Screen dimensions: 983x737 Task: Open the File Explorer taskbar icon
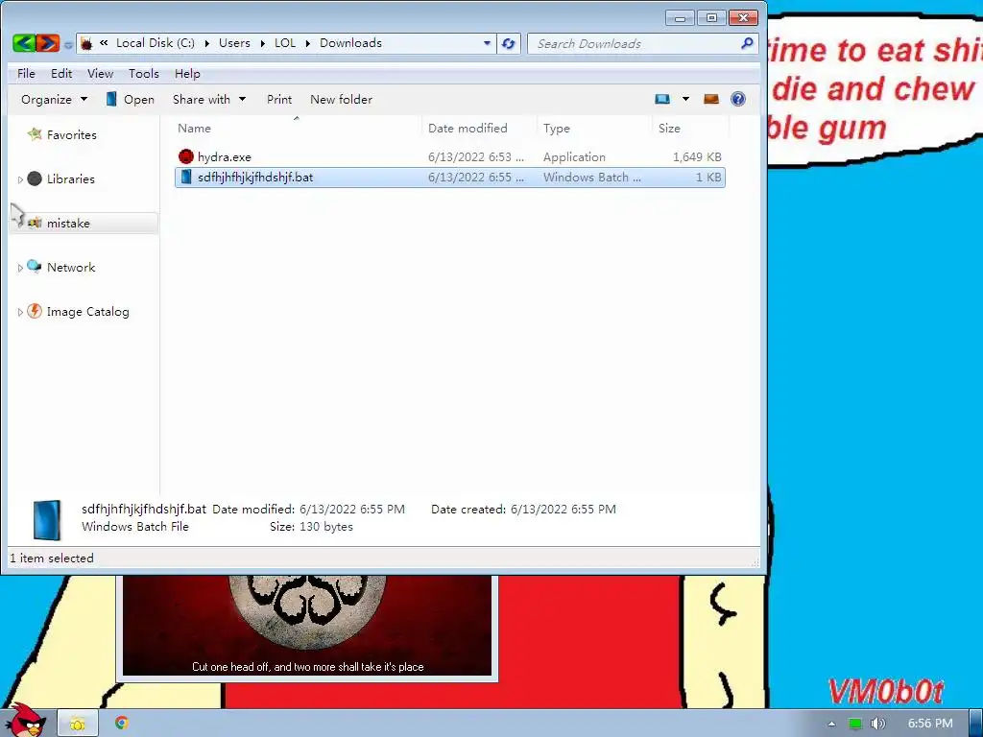point(78,724)
